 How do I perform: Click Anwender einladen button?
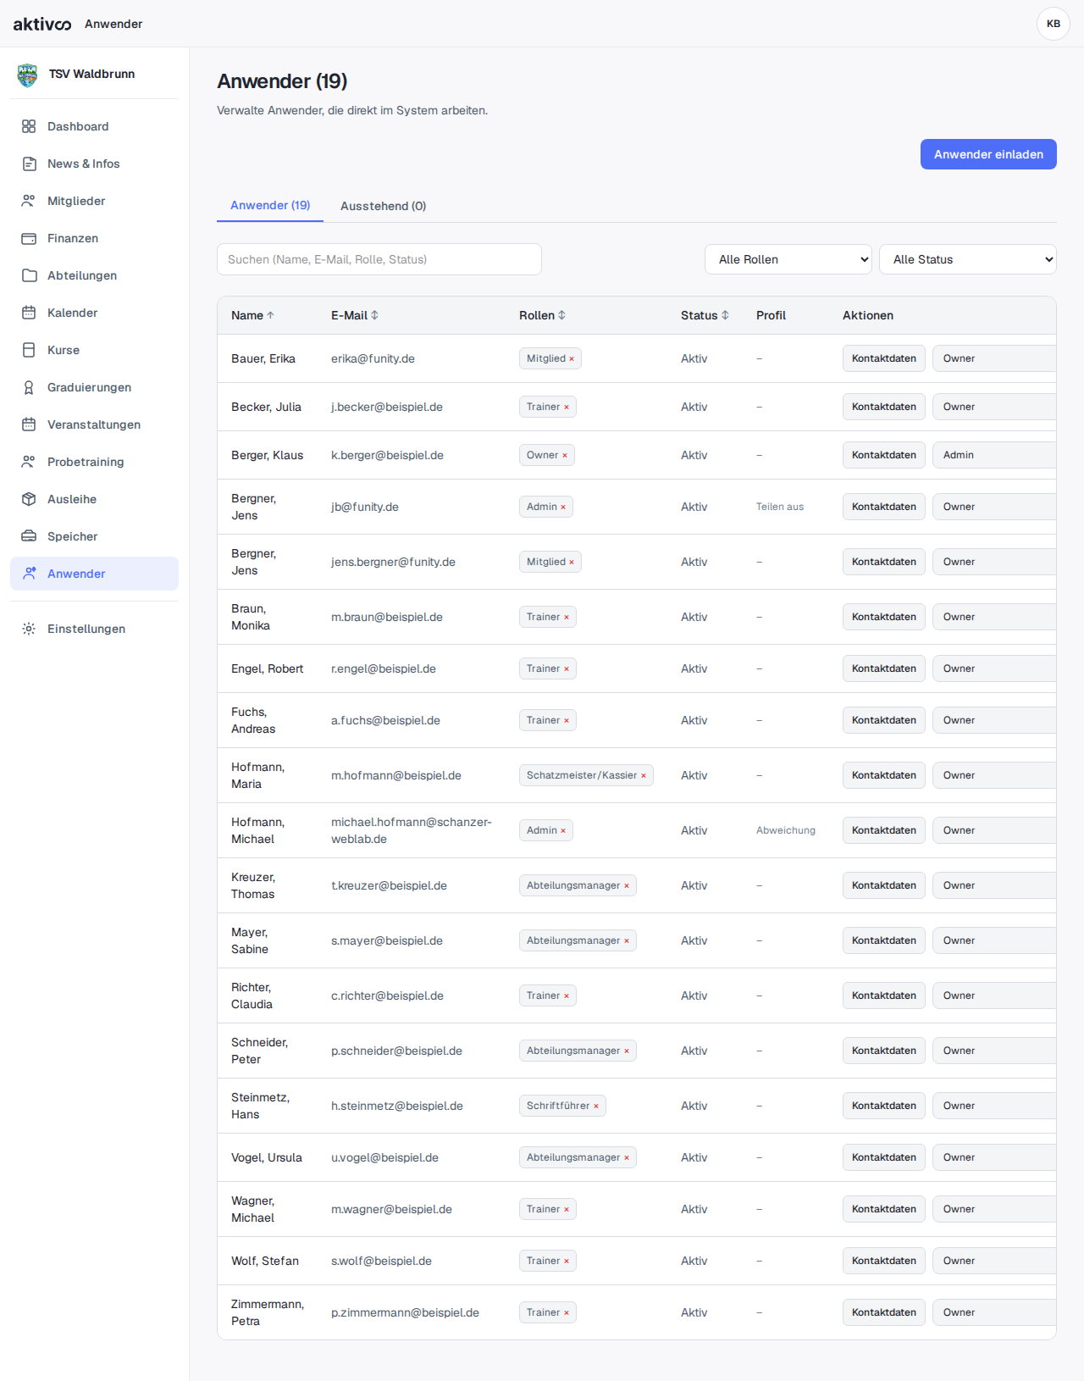pos(988,154)
